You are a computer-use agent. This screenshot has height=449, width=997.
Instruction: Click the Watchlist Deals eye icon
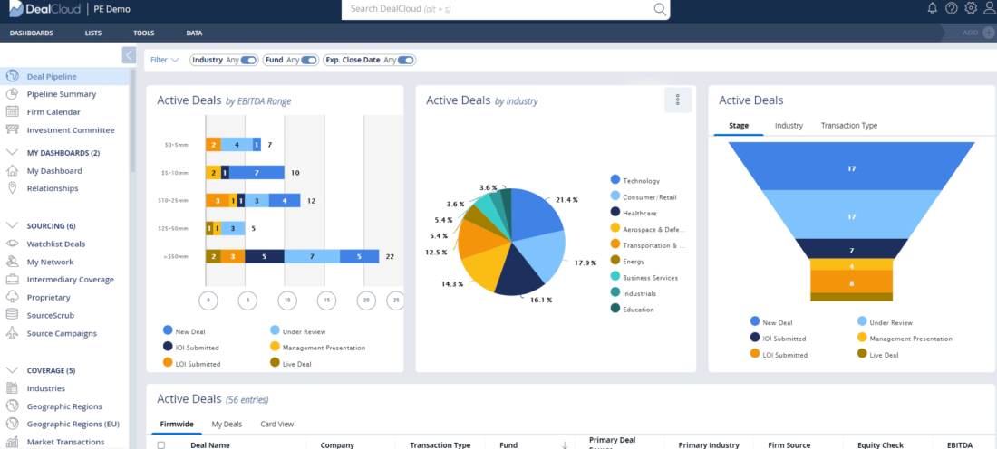point(13,244)
